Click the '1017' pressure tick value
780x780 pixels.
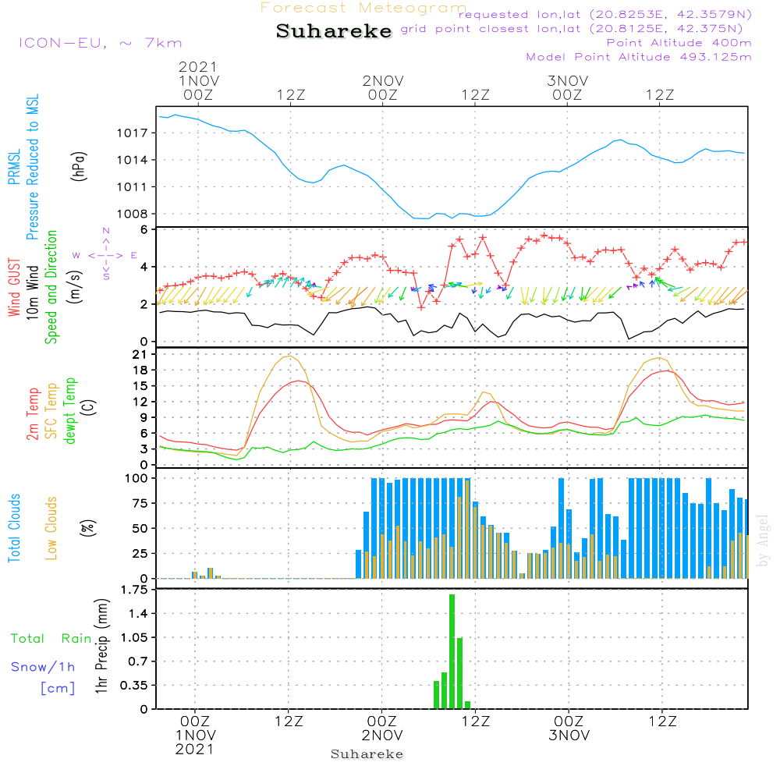click(133, 133)
